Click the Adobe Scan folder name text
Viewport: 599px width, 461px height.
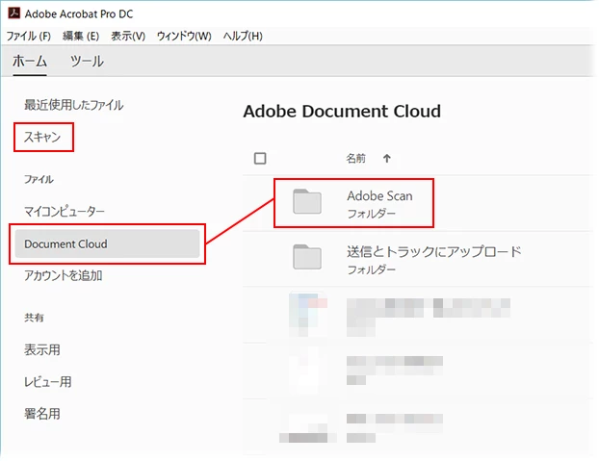coord(379,195)
